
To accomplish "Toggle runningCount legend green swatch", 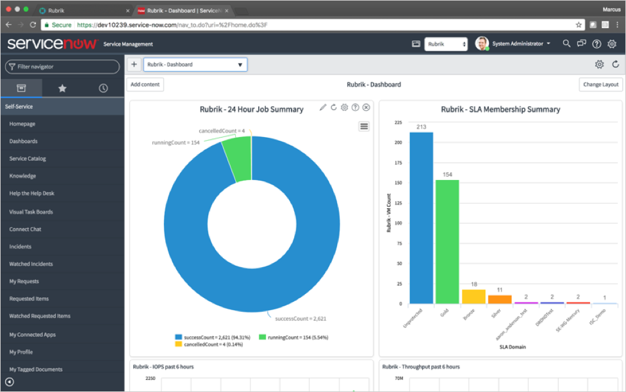I will (262, 338).
